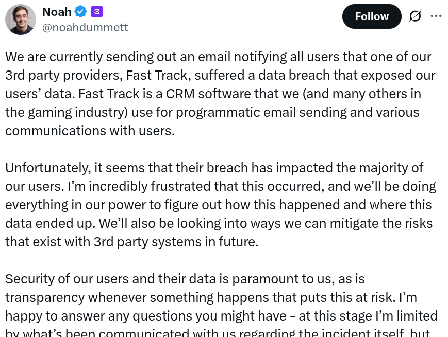Follow Noah with the Follow button
448x337 pixels.
[371, 16]
